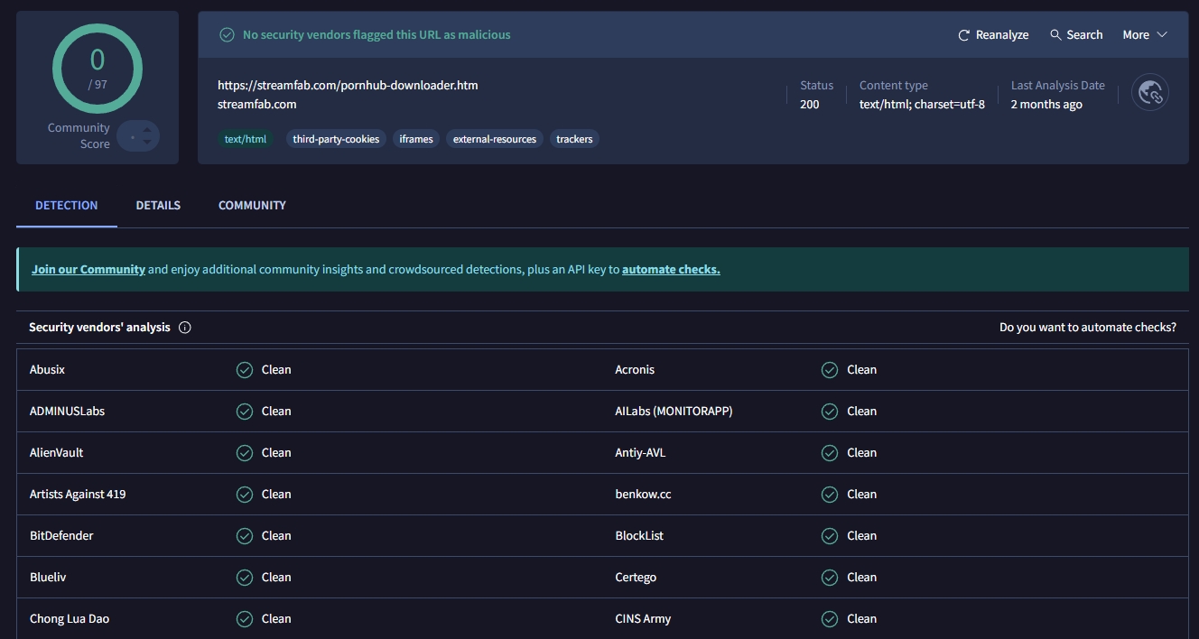The height and width of the screenshot is (639, 1199).
Task: Select the Detection tab
Action: click(x=67, y=206)
